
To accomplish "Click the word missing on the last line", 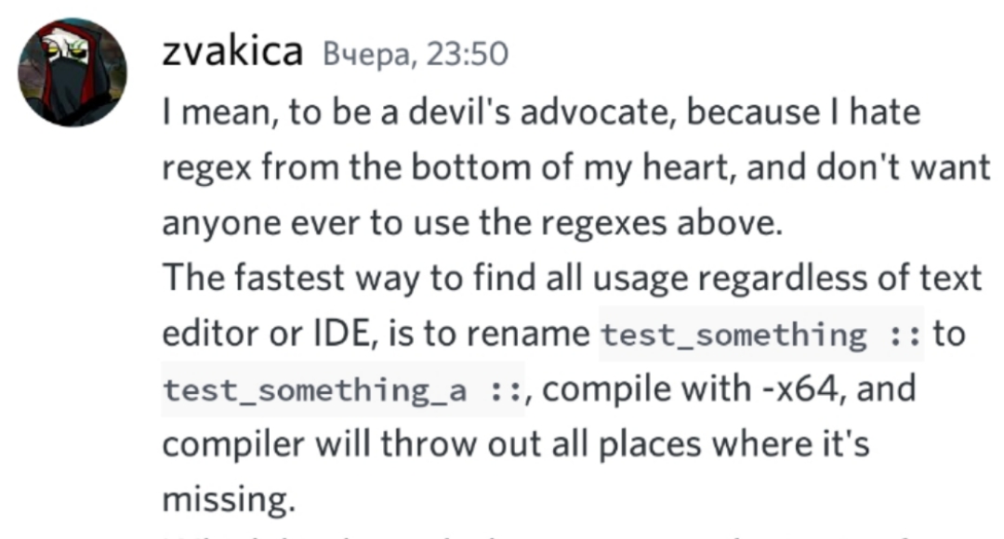I will 229,500.
